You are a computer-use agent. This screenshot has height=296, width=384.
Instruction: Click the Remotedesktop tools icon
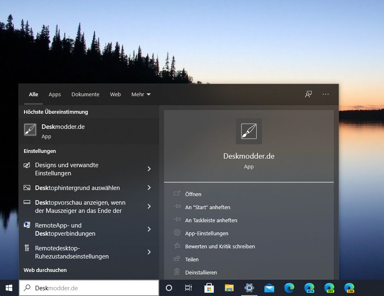pyautogui.click(x=27, y=248)
